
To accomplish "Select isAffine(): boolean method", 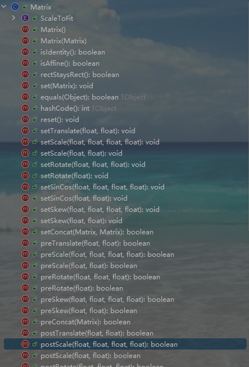I will point(70,64).
